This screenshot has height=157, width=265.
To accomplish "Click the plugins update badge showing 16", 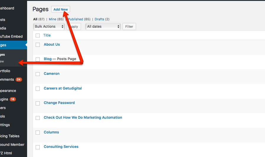I will [13, 99].
